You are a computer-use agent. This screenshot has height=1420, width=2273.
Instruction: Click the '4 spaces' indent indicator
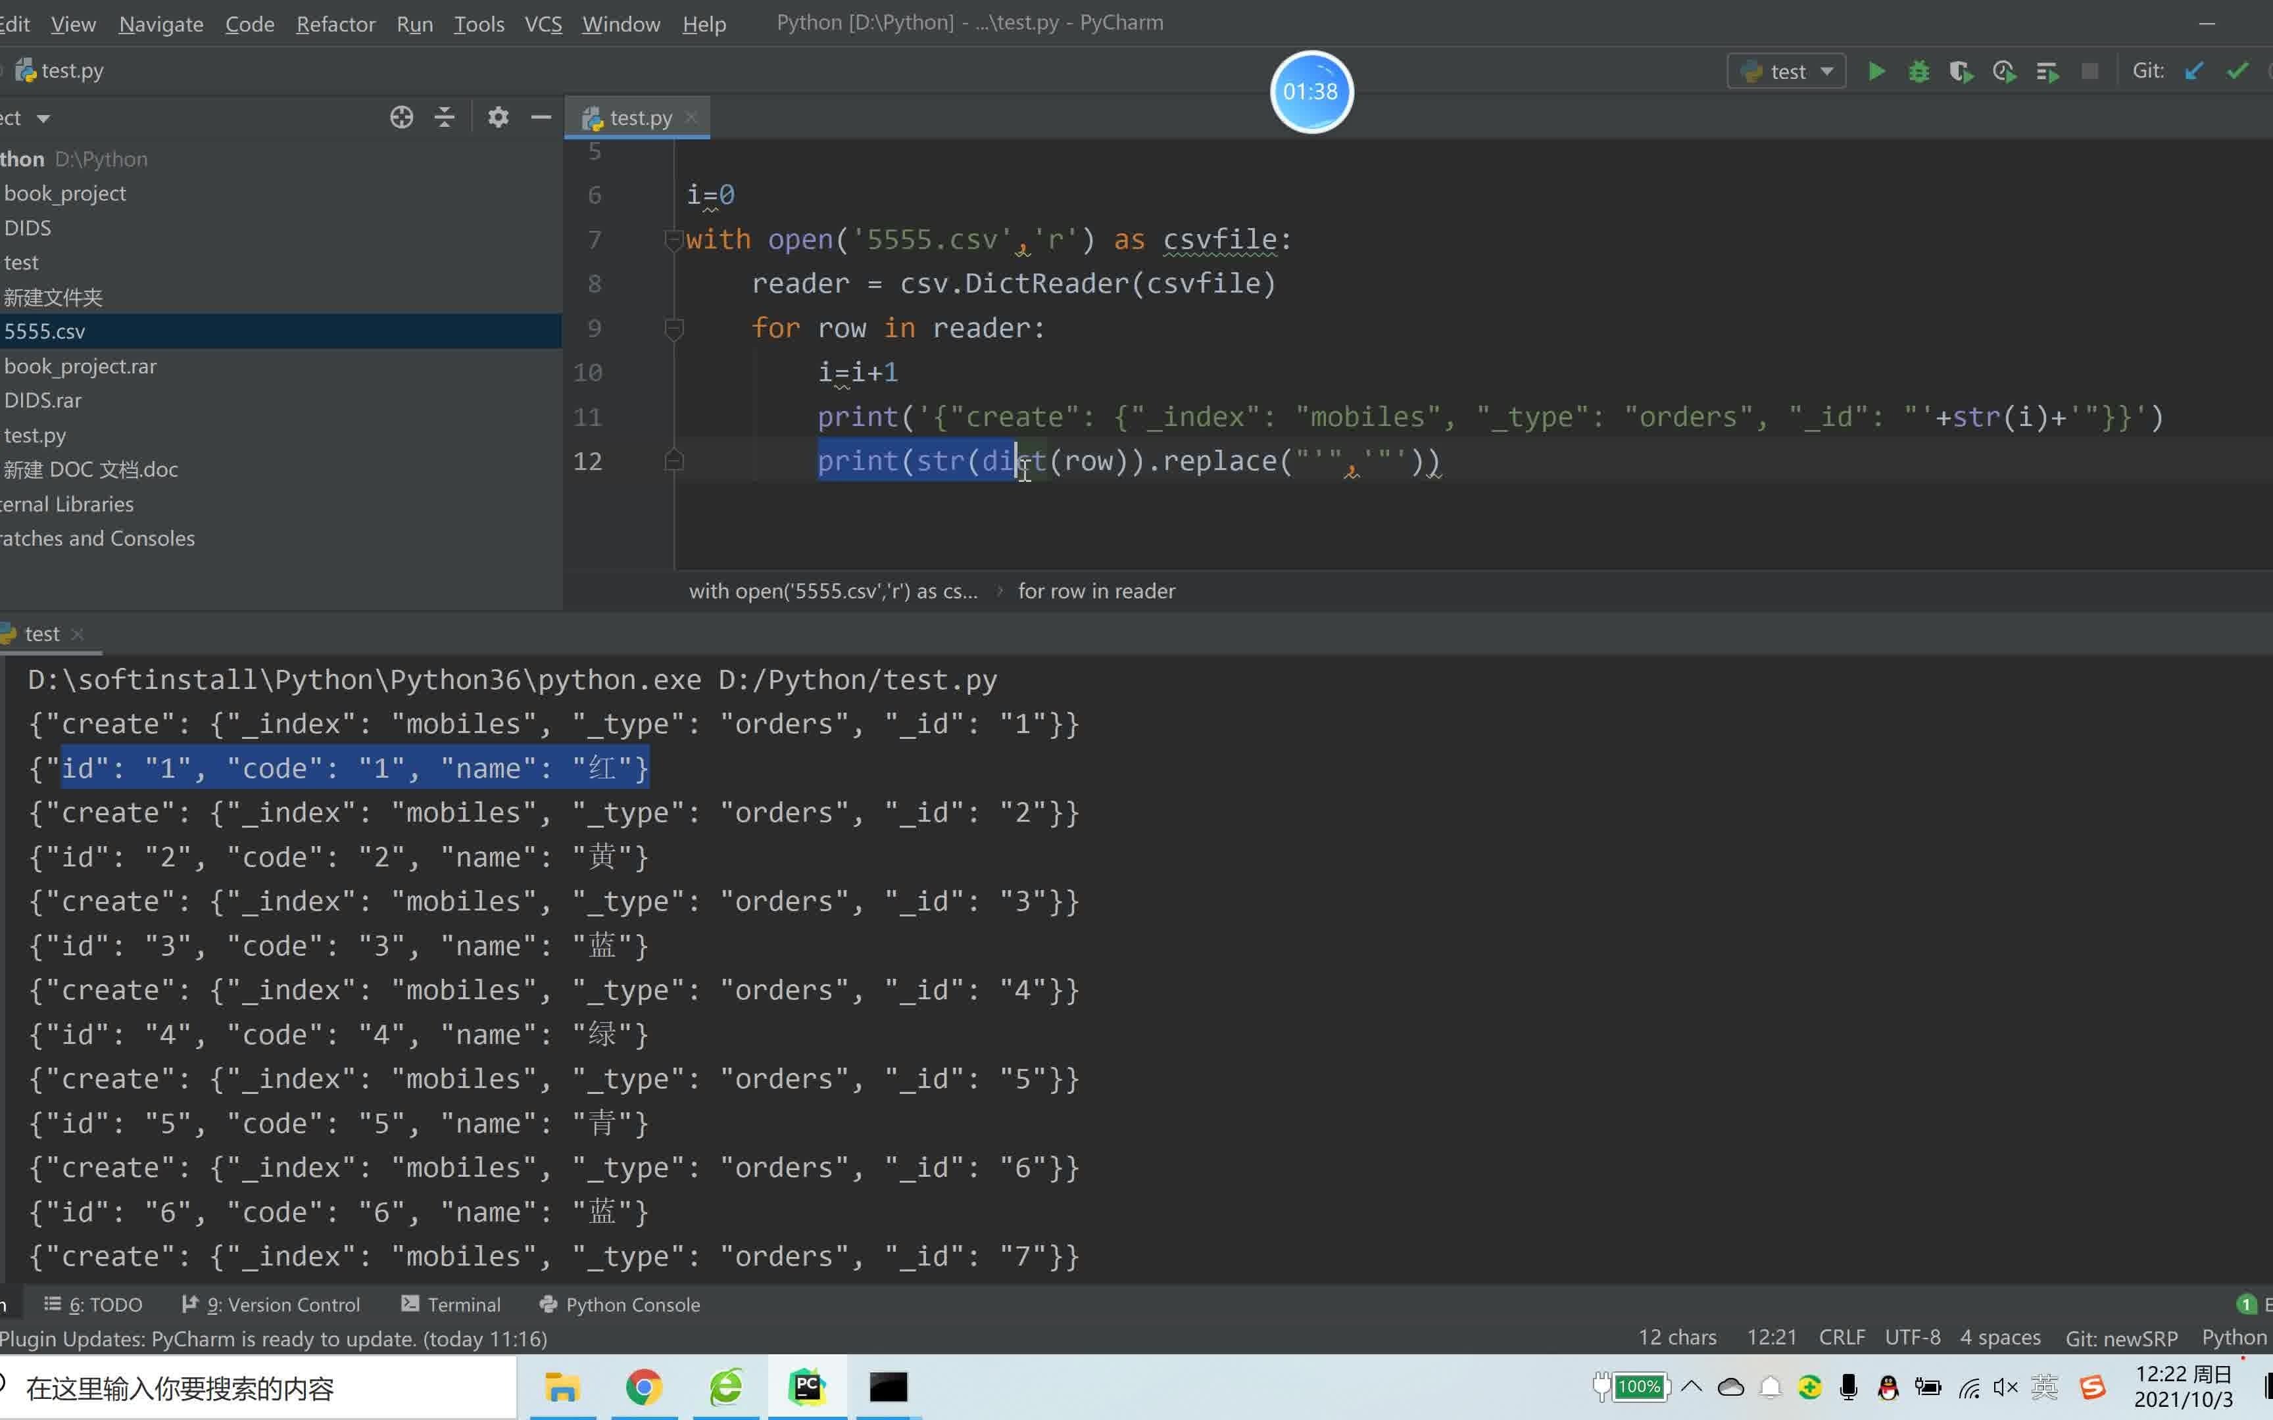click(1999, 1337)
